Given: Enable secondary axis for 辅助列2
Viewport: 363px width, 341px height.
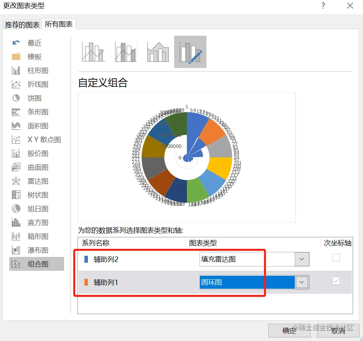Looking at the screenshot, I should click(336, 258).
